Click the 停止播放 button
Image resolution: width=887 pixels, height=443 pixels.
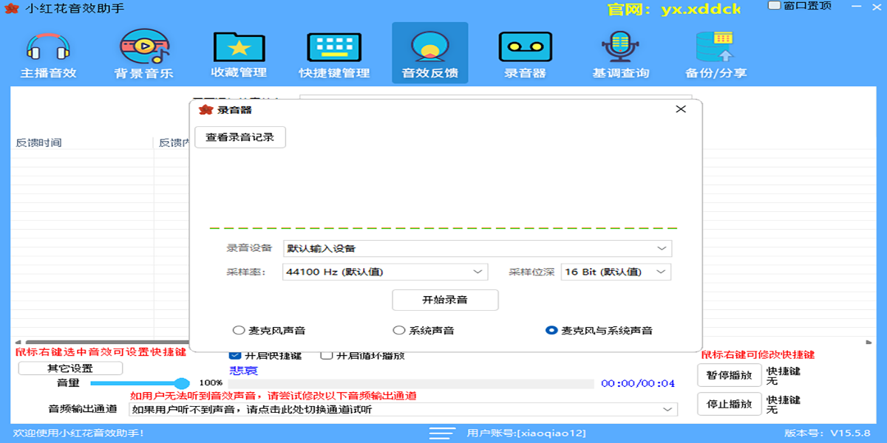(729, 404)
